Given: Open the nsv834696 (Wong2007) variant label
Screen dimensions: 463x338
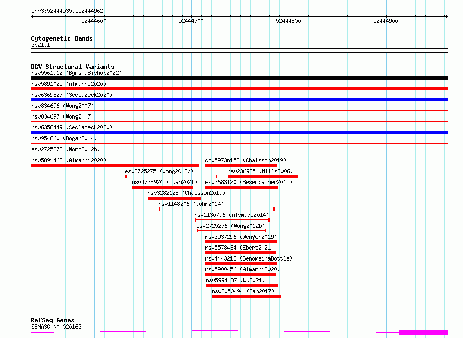Looking at the screenshot, I should point(62,106).
